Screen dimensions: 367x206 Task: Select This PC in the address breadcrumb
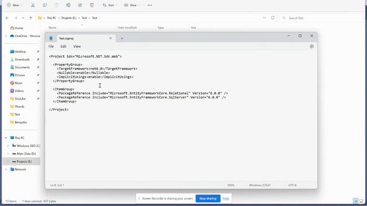pyautogui.click(x=52, y=18)
